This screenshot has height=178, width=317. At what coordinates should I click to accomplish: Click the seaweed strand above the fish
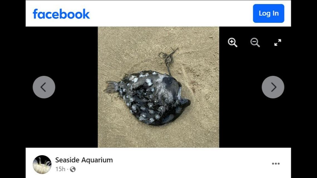coord(169,59)
